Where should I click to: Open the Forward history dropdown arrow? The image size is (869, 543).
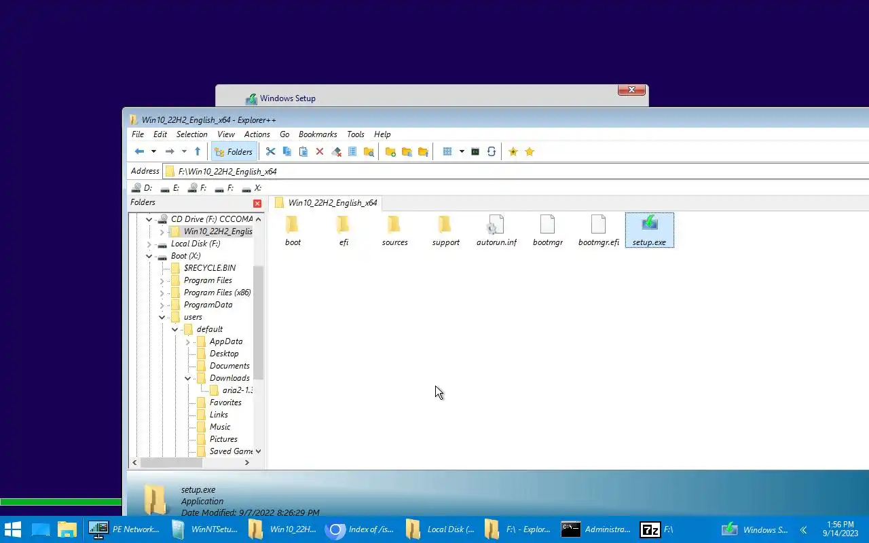coord(184,151)
